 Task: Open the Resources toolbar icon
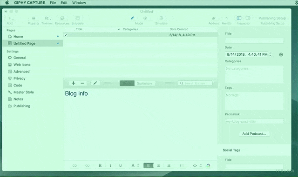pos(62,18)
